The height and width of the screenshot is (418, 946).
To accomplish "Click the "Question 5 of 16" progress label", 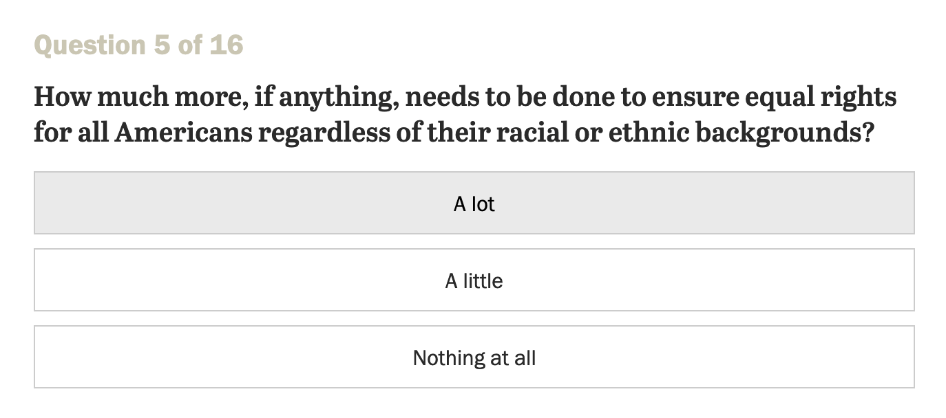I will click(138, 45).
